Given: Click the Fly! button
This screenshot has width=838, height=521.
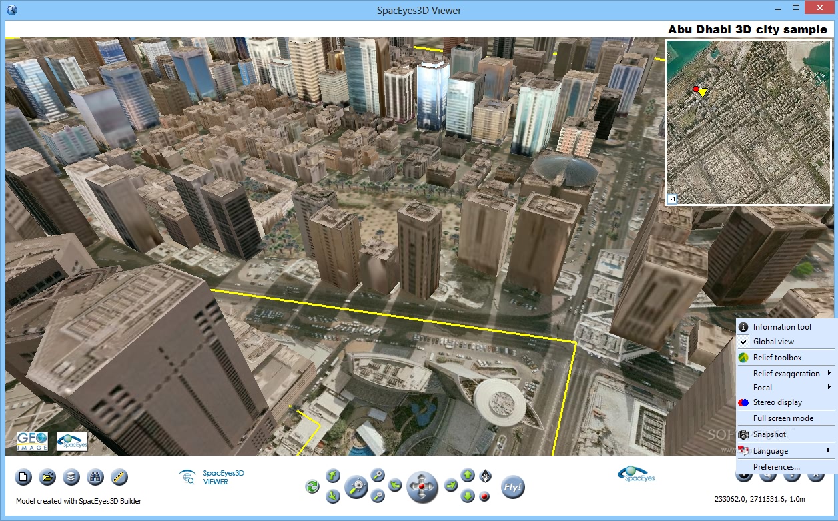Looking at the screenshot, I should [x=513, y=486].
